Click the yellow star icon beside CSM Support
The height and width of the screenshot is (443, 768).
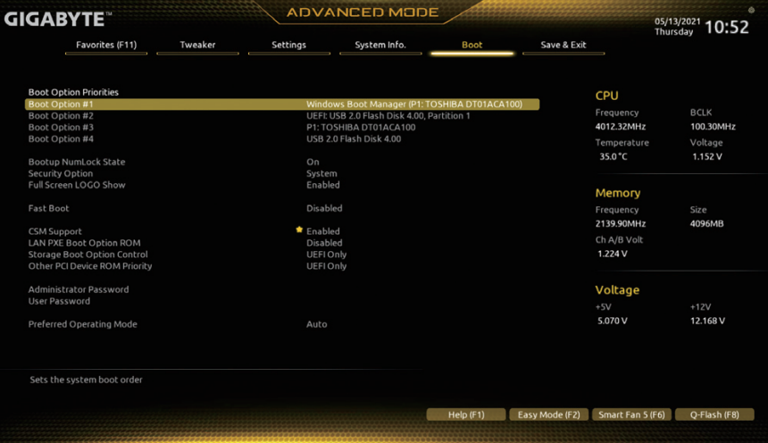point(300,230)
